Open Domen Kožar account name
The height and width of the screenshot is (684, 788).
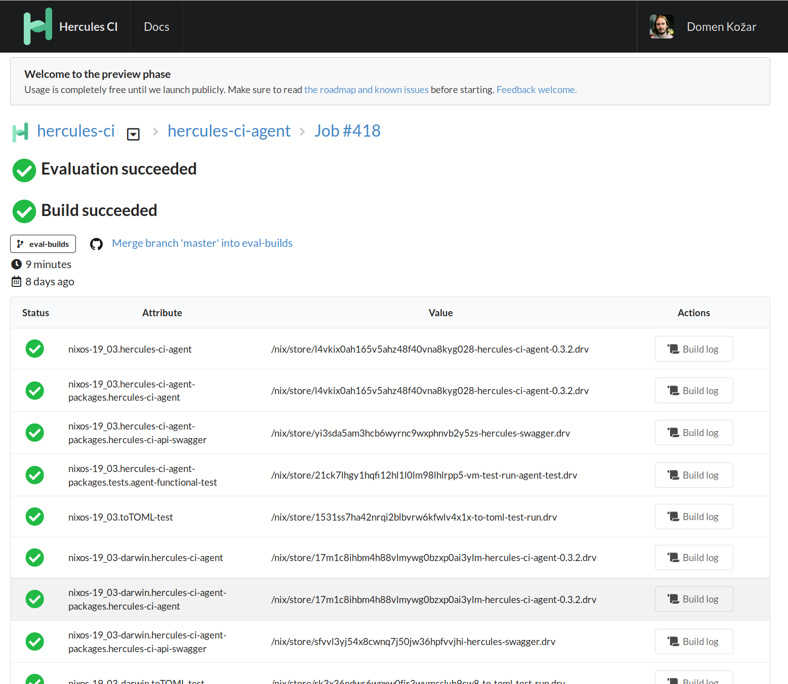(721, 27)
